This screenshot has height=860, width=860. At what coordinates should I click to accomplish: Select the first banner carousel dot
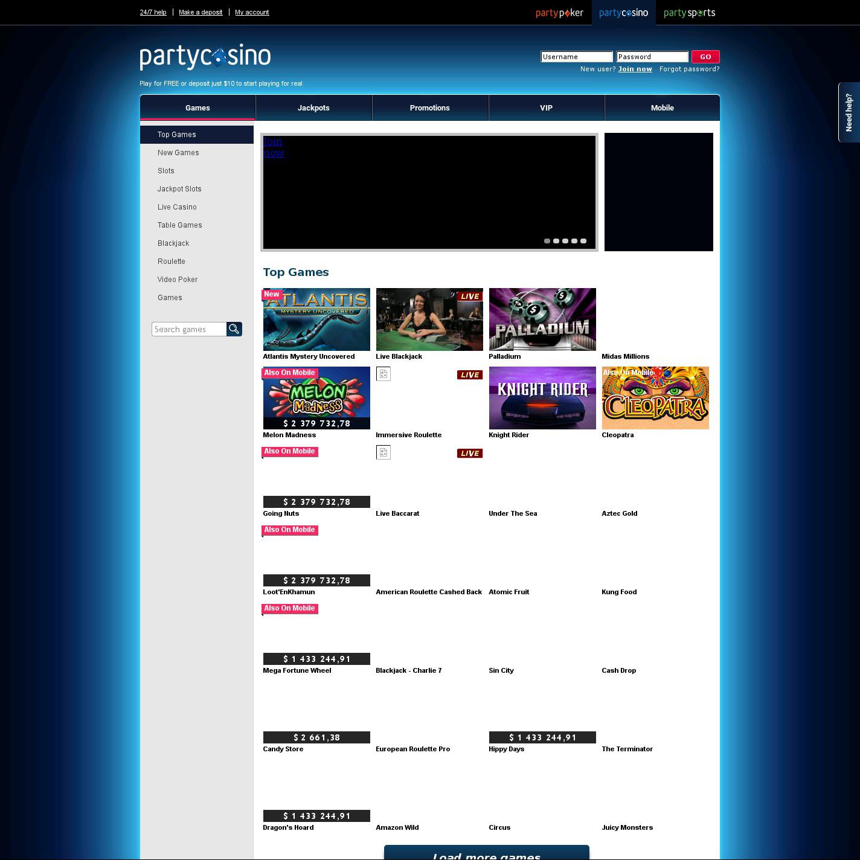[x=547, y=241]
